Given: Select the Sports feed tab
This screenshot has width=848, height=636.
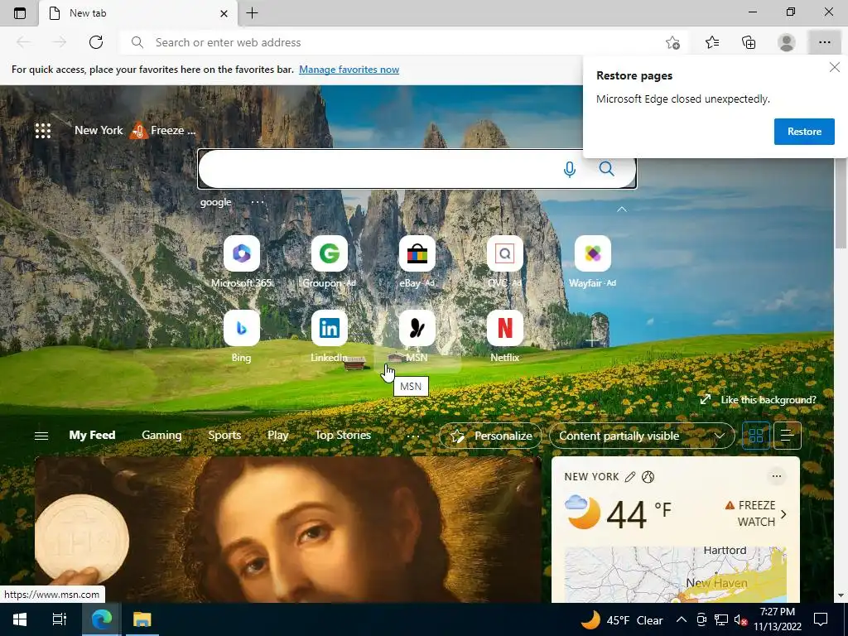Looking at the screenshot, I should pyautogui.click(x=224, y=435).
